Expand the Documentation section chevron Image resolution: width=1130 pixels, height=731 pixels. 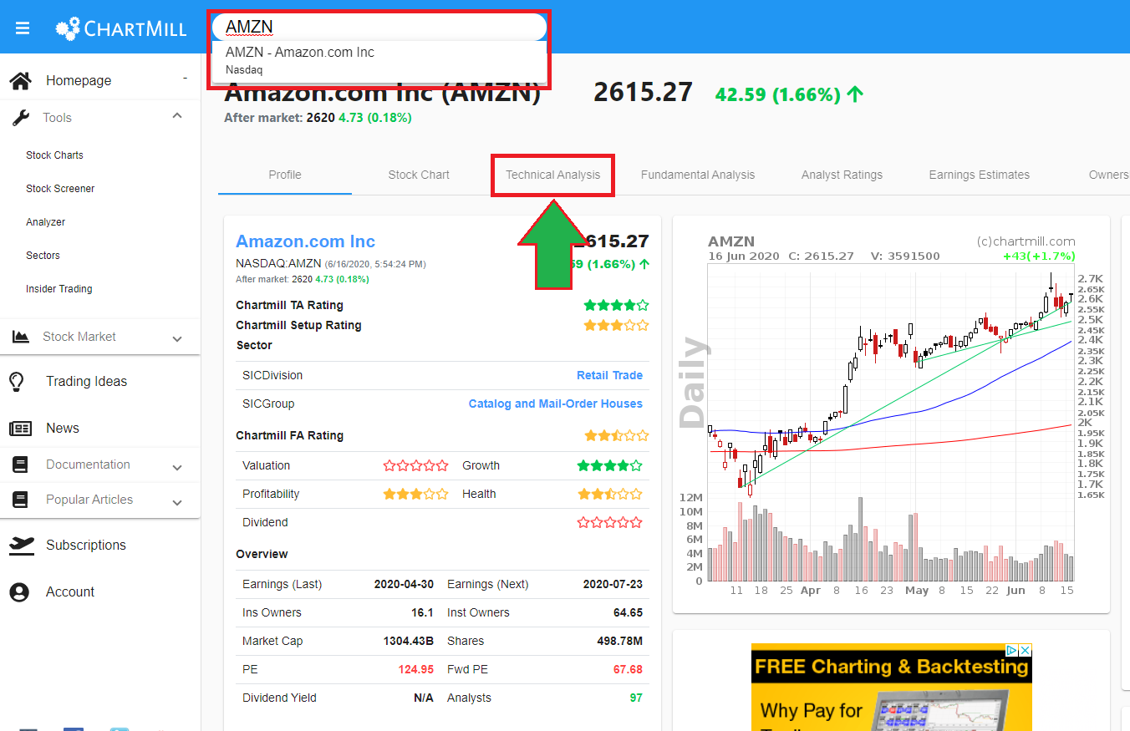point(177,467)
